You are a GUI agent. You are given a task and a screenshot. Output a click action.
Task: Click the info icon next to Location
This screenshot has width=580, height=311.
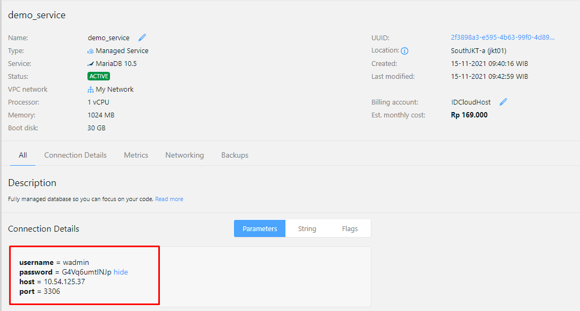405,51
